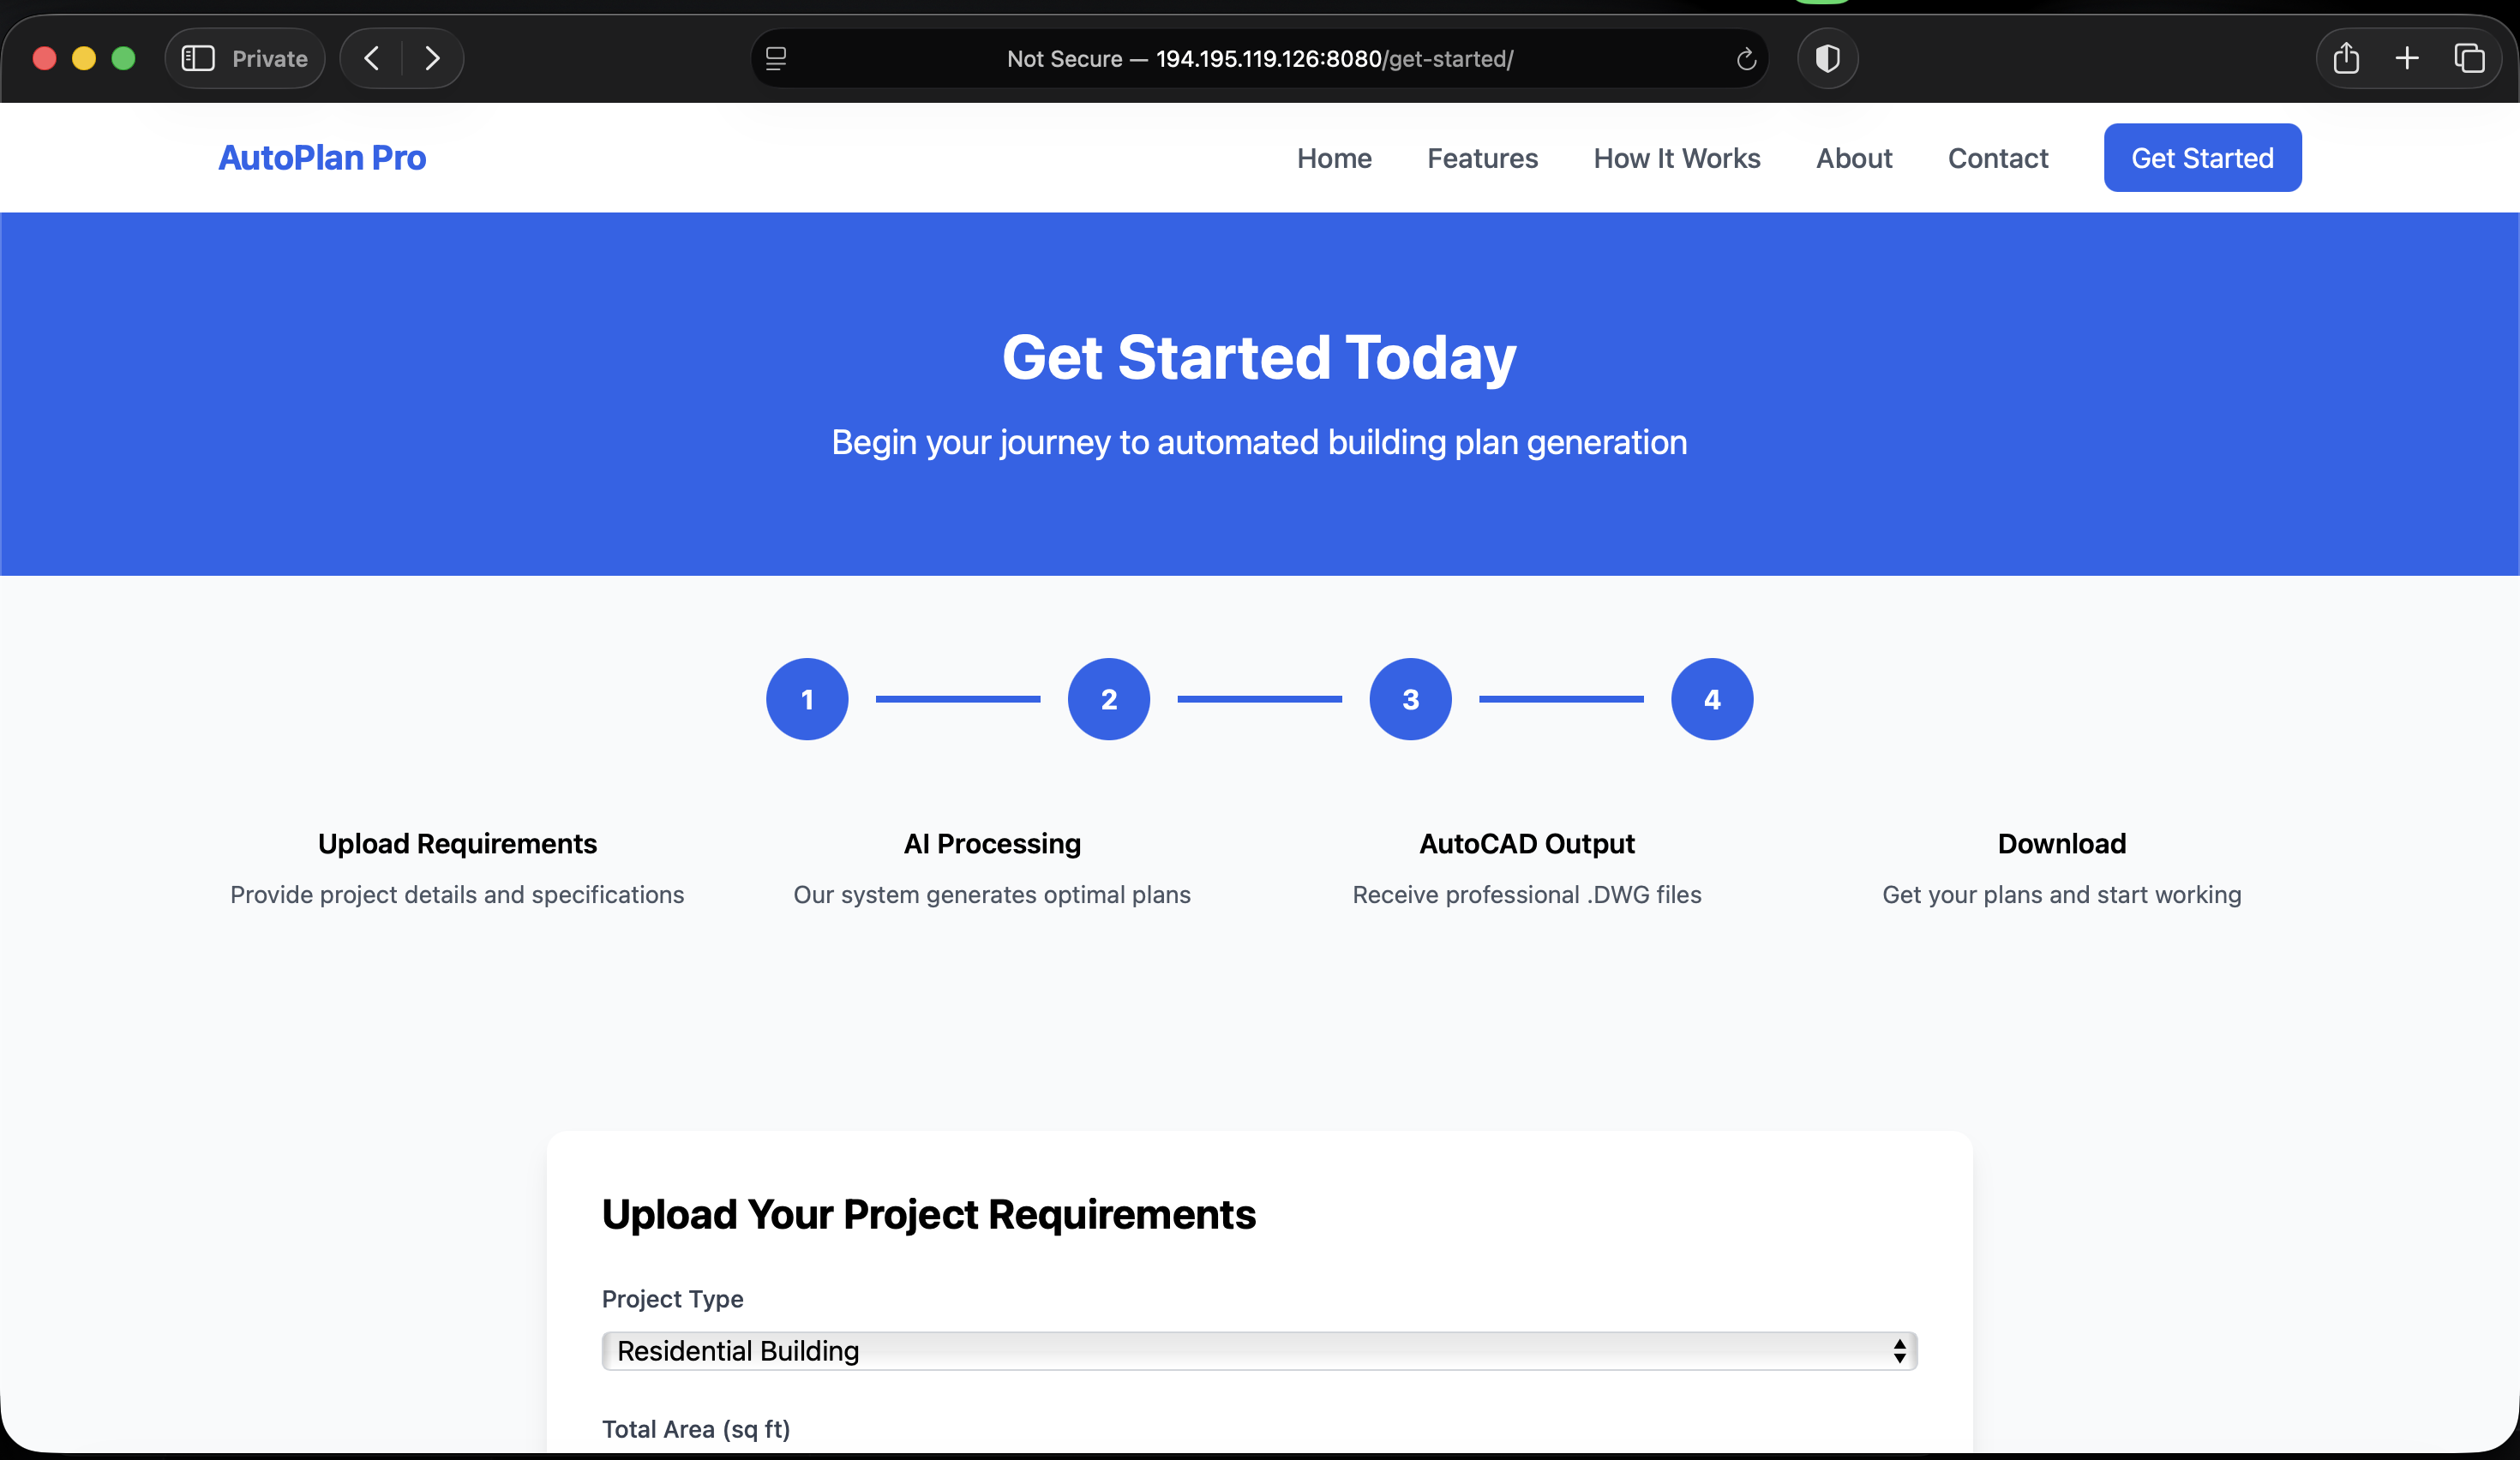
Task: Navigate to the Features page
Action: [1482, 158]
